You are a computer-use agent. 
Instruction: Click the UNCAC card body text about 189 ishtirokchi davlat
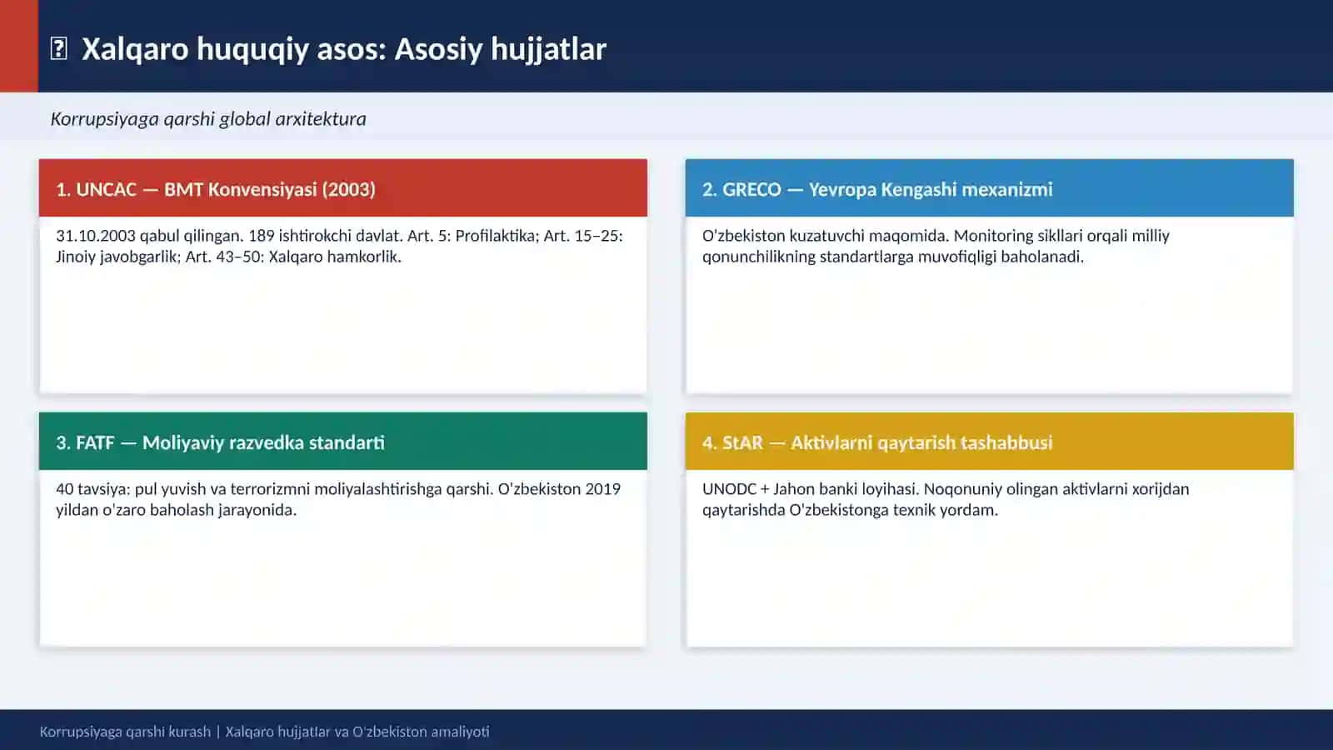pos(339,246)
